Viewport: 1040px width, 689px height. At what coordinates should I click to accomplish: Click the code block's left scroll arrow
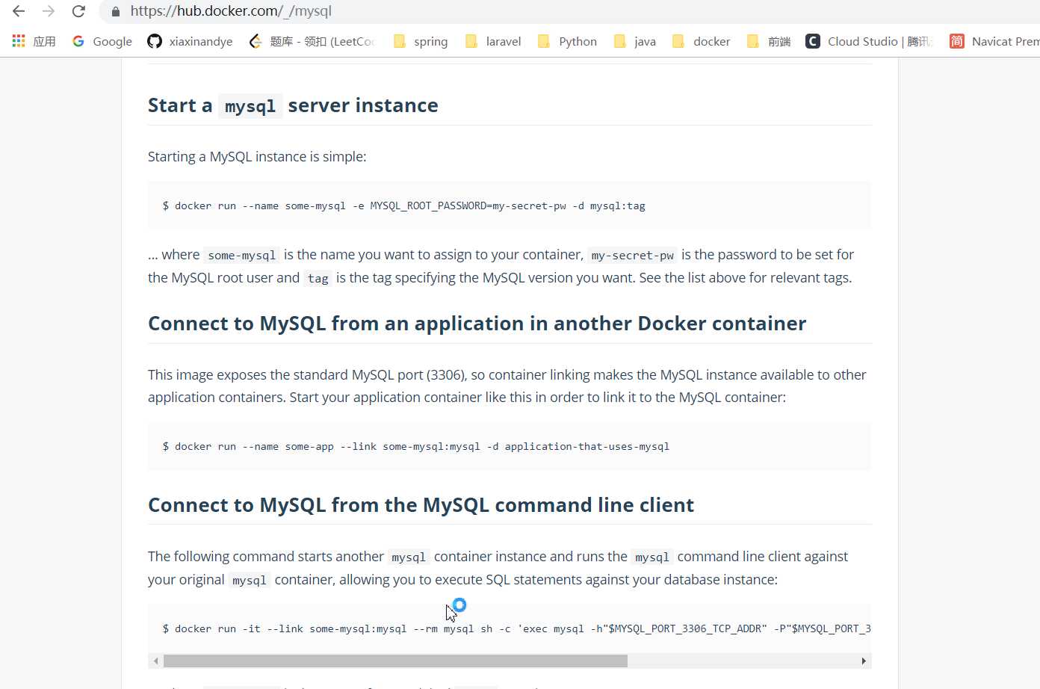pos(155,661)
